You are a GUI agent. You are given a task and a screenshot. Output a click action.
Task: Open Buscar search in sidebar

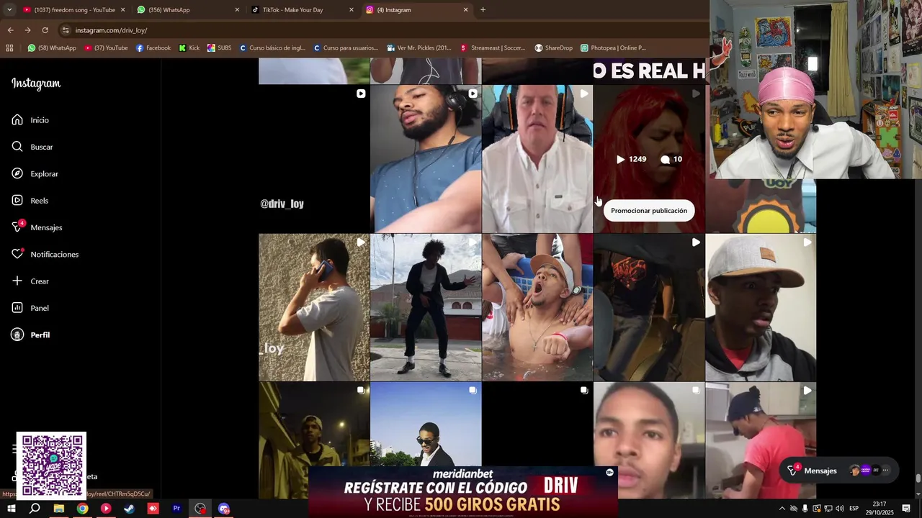(32, 147)
